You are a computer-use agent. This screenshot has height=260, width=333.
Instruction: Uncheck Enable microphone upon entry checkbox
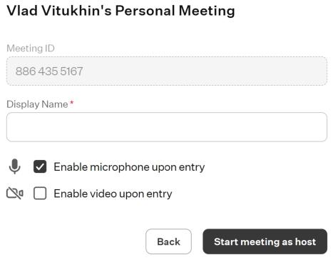40,166
